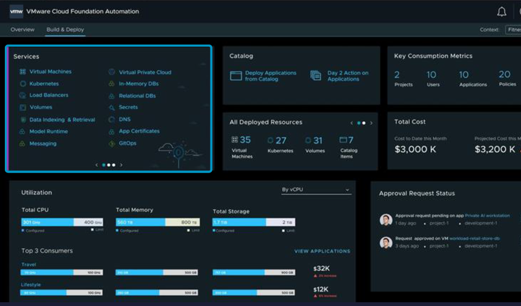Viewport: 521px width, 306px height.
Task: Click the Deploy Applications catalog icon
Action: pos(236,76)
